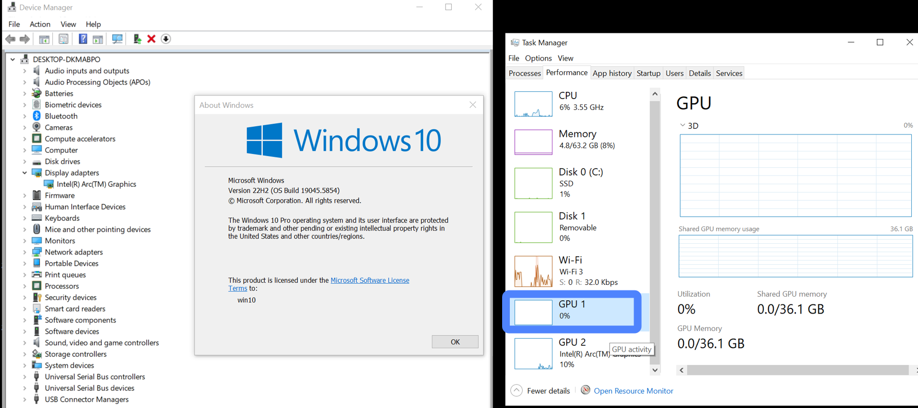This screenshot has height=408, width=918.
Task: Click the Keyboards category icon
Action: [36, 218]
